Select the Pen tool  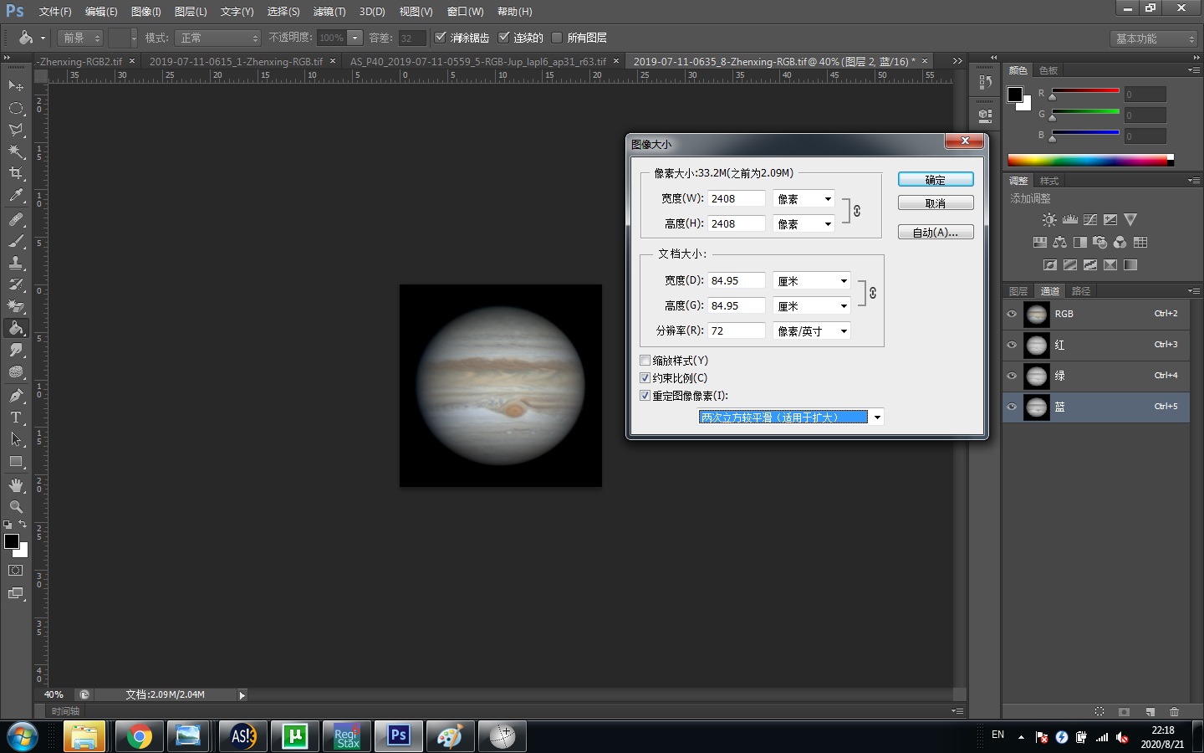tap(16, 395)
